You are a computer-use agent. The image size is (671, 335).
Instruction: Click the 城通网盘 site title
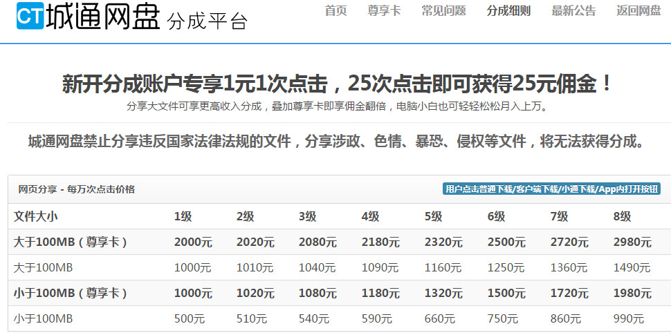[x=102, y=17]
